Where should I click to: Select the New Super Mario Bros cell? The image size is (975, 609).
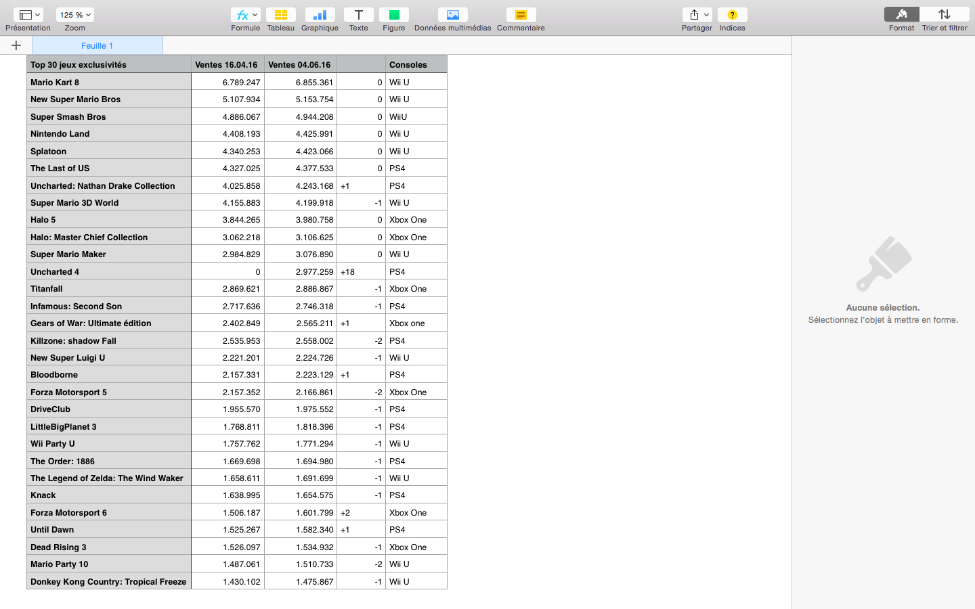109,99
